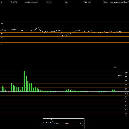
Task: Click the MR axis label -80
Action: 126,110
